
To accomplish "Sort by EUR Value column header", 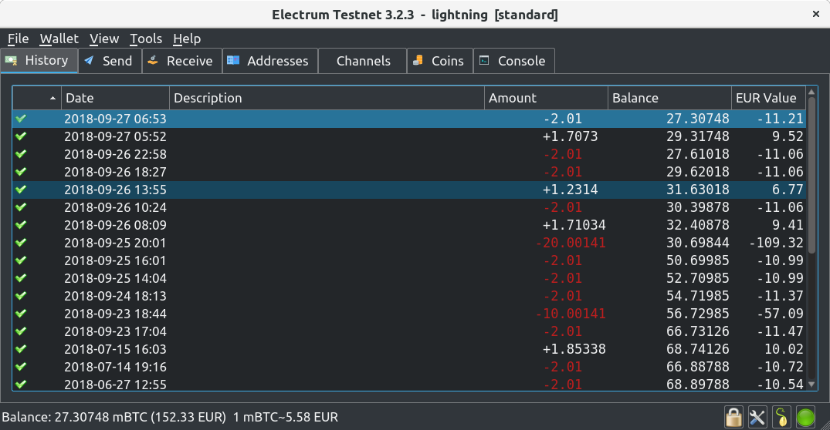I will (x=768, y=98).
